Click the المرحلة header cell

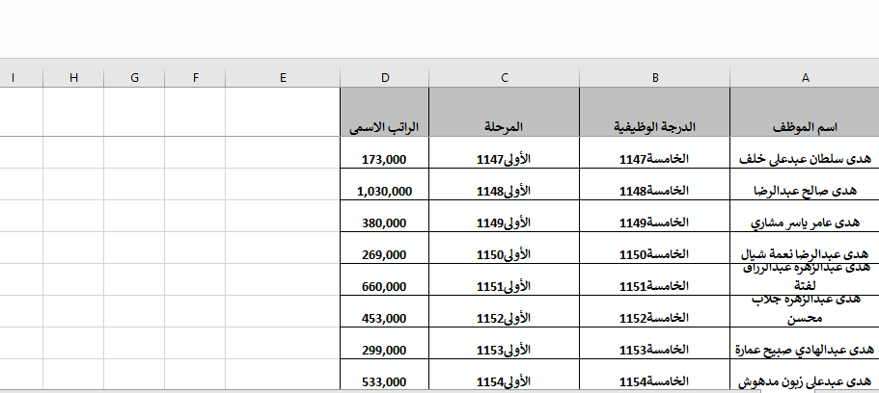505,127
